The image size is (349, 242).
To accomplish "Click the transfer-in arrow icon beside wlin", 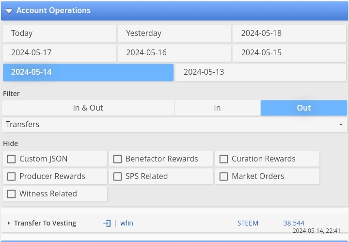I will click(107, 223).
